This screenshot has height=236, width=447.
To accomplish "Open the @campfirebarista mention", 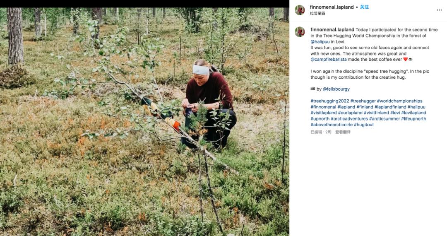I will click(328, 60).
